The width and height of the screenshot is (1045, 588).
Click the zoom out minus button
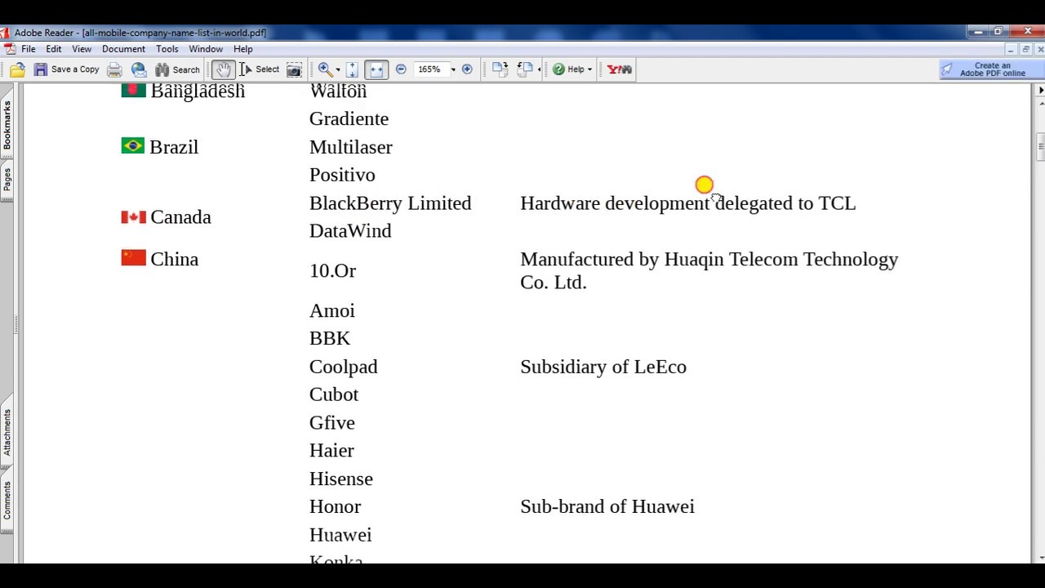(401, 69)
